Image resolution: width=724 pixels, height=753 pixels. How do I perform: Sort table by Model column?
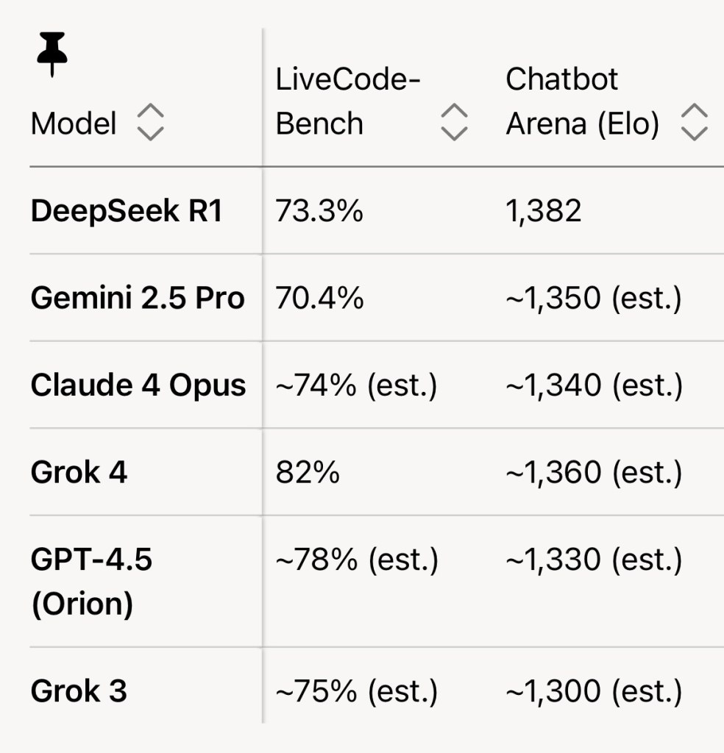pyautogui.click(x=151, y=122)
